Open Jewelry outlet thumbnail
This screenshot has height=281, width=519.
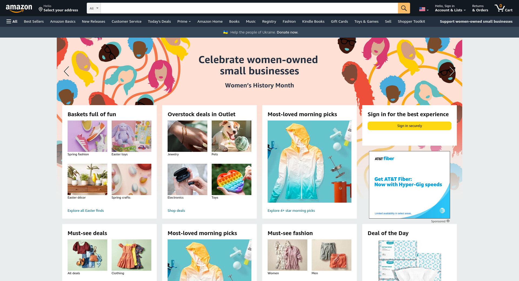(x=187, y=136)
